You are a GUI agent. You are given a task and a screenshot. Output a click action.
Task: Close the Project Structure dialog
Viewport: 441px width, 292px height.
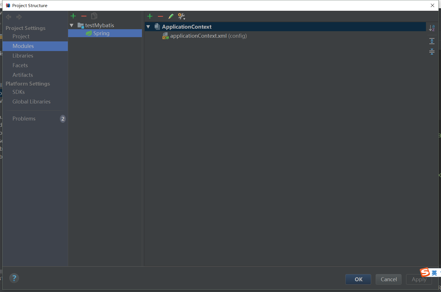(x=432, y=5)
